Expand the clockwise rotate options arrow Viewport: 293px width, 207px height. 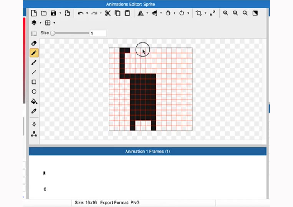(x=188, y=13)
